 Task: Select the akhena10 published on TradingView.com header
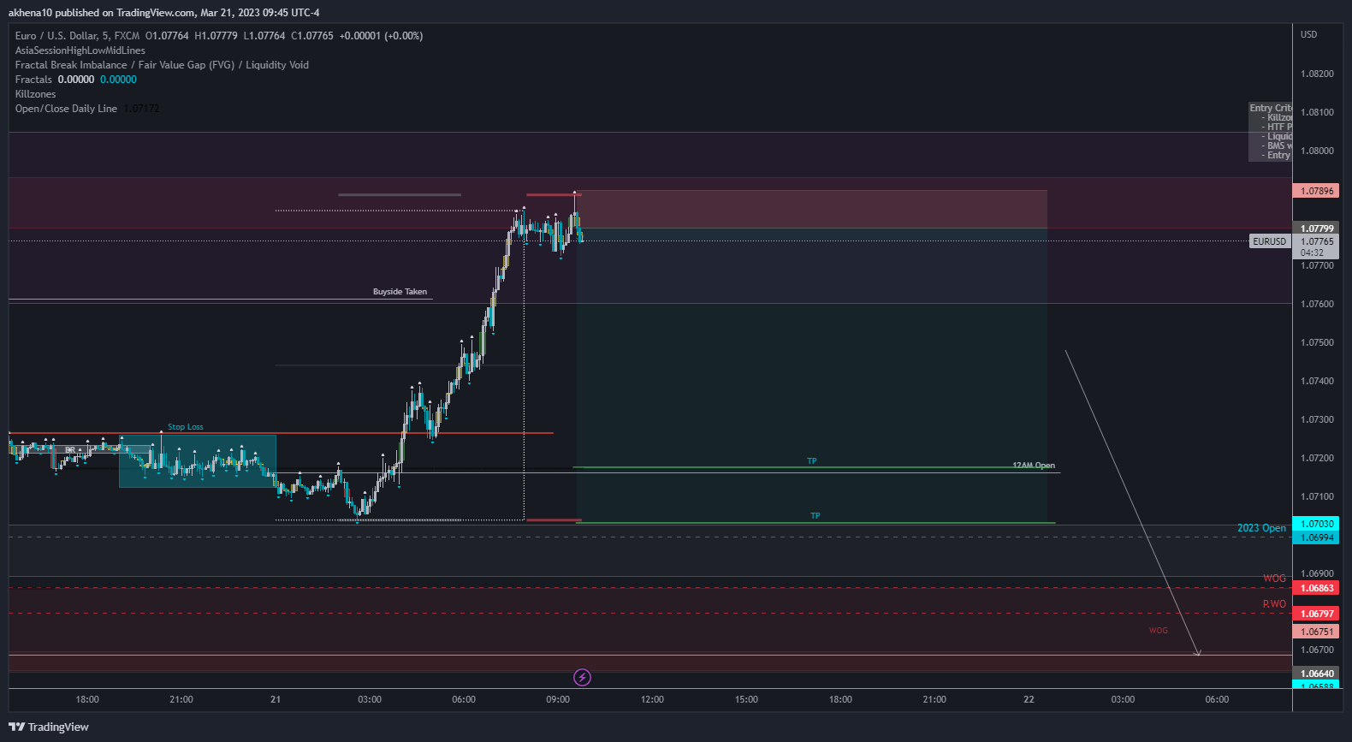point(163,13)
